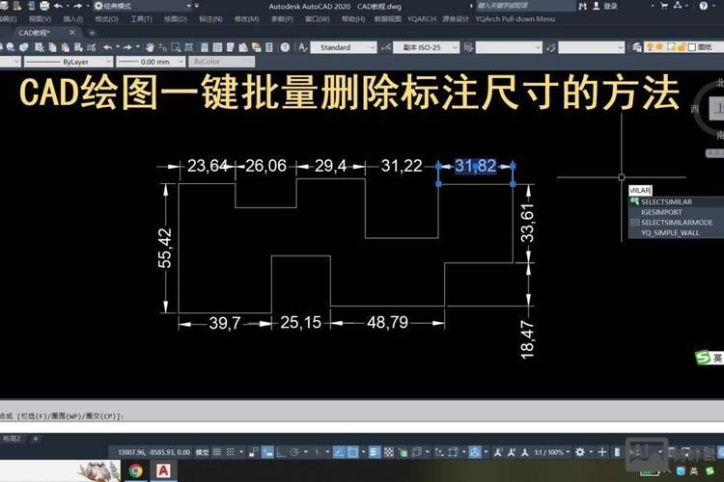The height and width of the screenshot is (482, 724).
Task: Open the multileader style dropdown
Action: coord(592,47)
